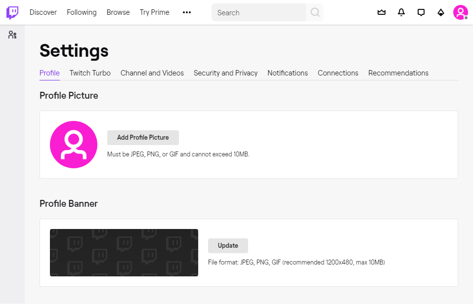This screenshot has height=304, width=473.
Task: Click the search magnifying glass button
Action: click(315, 12)
